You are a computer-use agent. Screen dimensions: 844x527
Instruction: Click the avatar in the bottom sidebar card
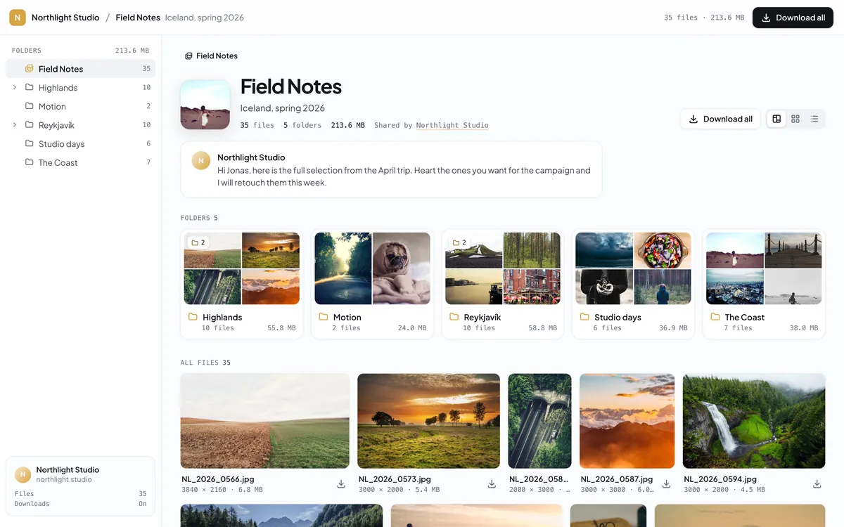pos(23,474)
